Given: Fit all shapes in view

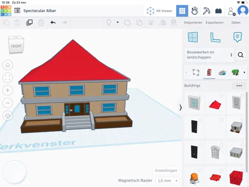Looking at the screenshot, I should [8, 78].
